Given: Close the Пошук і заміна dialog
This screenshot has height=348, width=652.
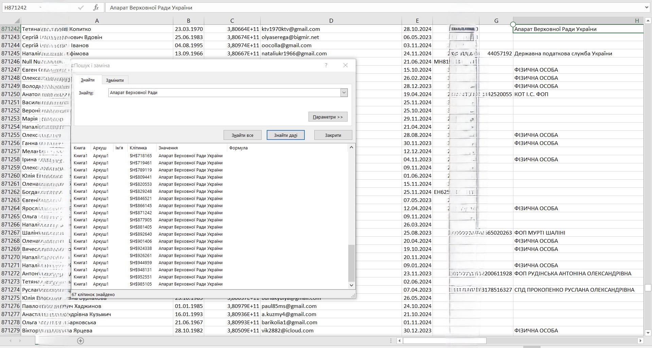Looking at the screenshot, I should [346, 65].
